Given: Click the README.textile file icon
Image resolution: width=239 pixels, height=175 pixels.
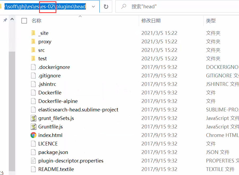Looking at the screenshot, I should (33, 169).
